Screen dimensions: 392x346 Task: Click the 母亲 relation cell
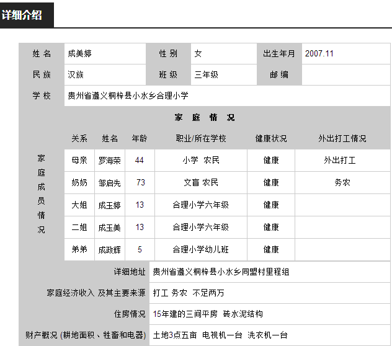79,160
